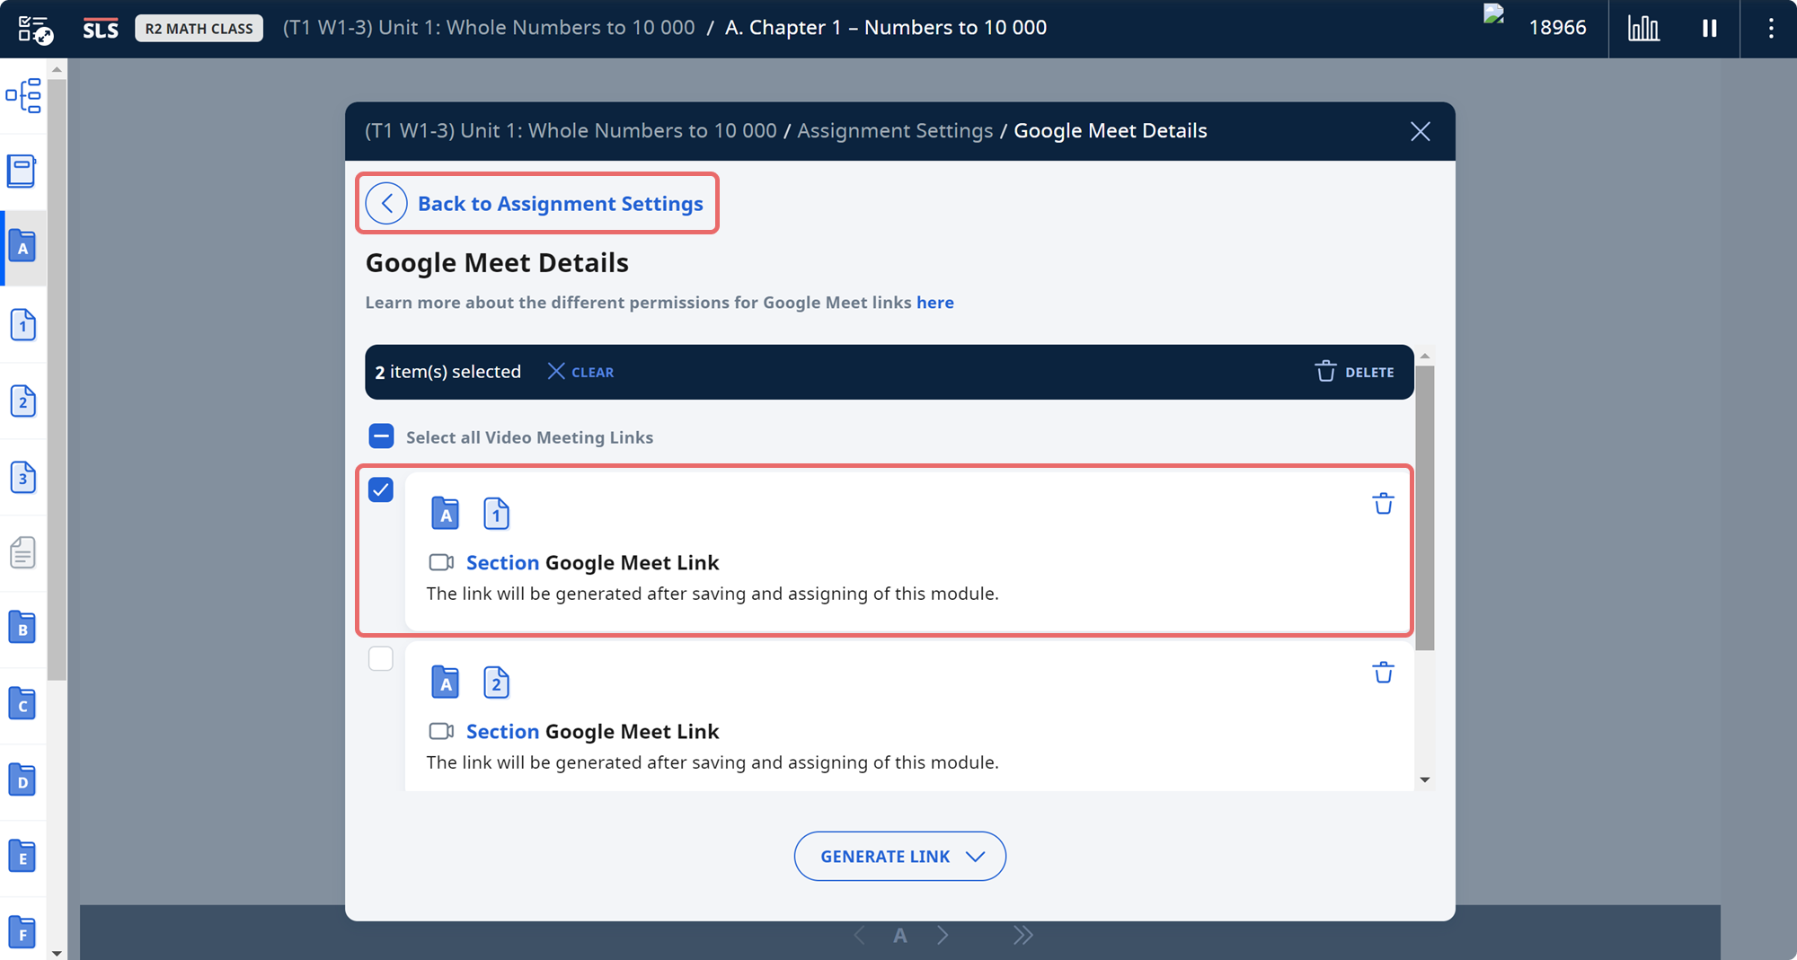Open the module cover page icon in sidebar

(x=22, y=171)
